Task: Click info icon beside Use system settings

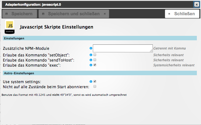Action: coord(91,82)
